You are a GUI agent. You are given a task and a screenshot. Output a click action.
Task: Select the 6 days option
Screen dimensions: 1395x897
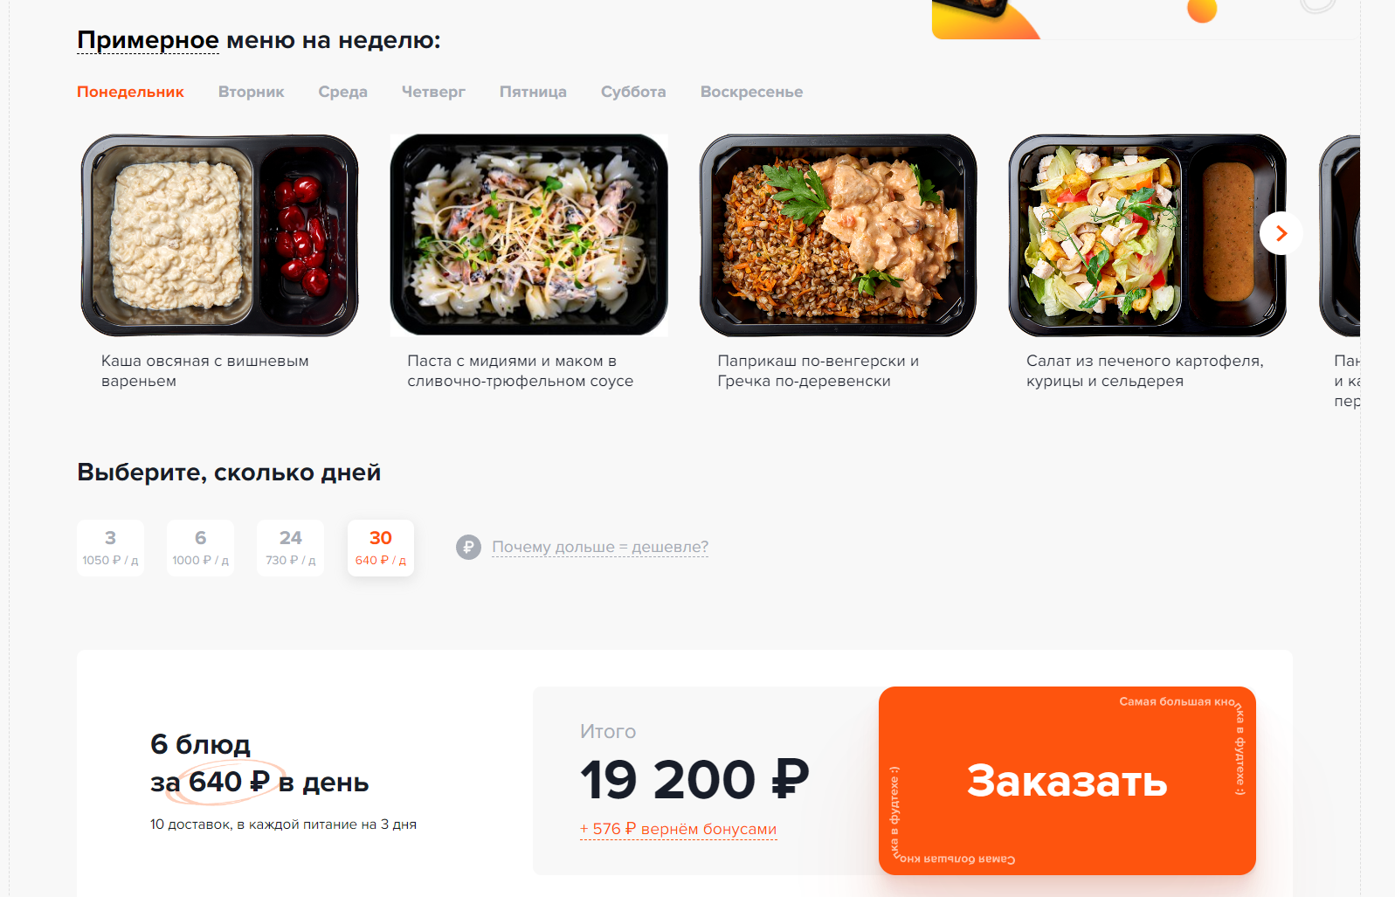pos(200,548)
